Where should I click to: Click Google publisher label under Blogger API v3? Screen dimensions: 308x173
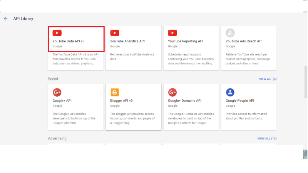click(115, 106)
